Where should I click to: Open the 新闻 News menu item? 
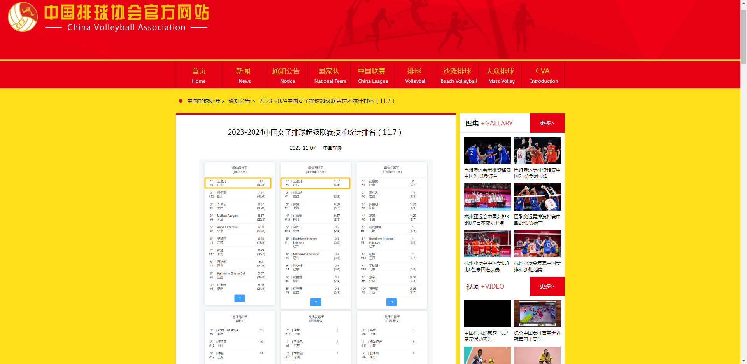[x=244, y=75]
